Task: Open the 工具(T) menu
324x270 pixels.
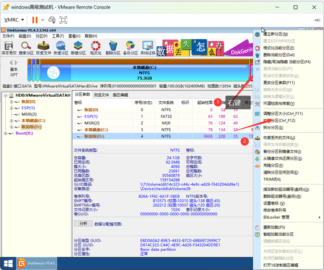Action: pos(58,36)
